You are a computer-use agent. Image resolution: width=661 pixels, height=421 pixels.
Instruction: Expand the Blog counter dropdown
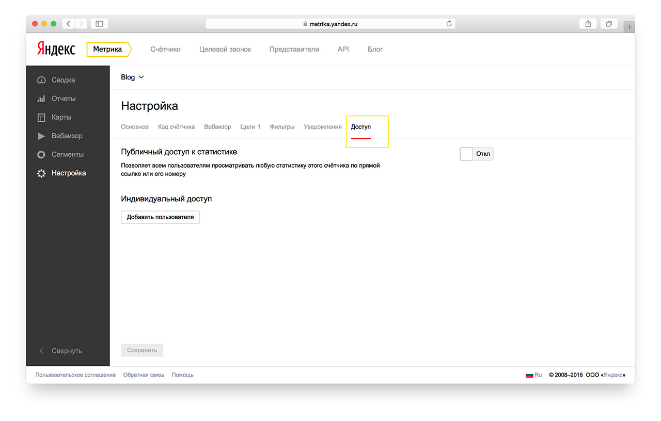coord(133,77)
